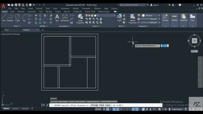Select the Hatch tool
Screen dimensions: 203x114
[x=29, y=22]
